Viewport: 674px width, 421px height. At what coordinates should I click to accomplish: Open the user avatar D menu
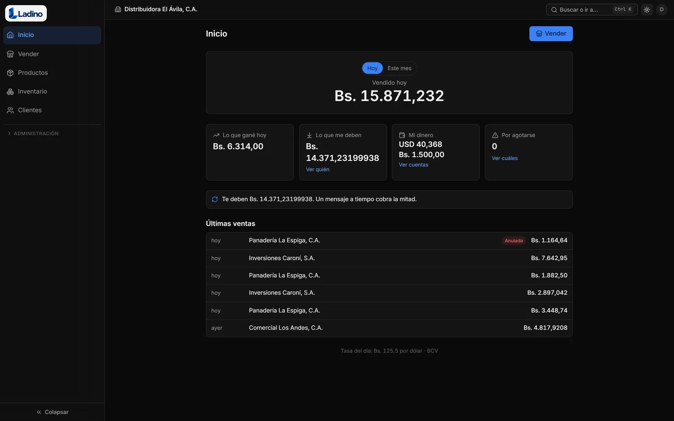coord(662,10)
